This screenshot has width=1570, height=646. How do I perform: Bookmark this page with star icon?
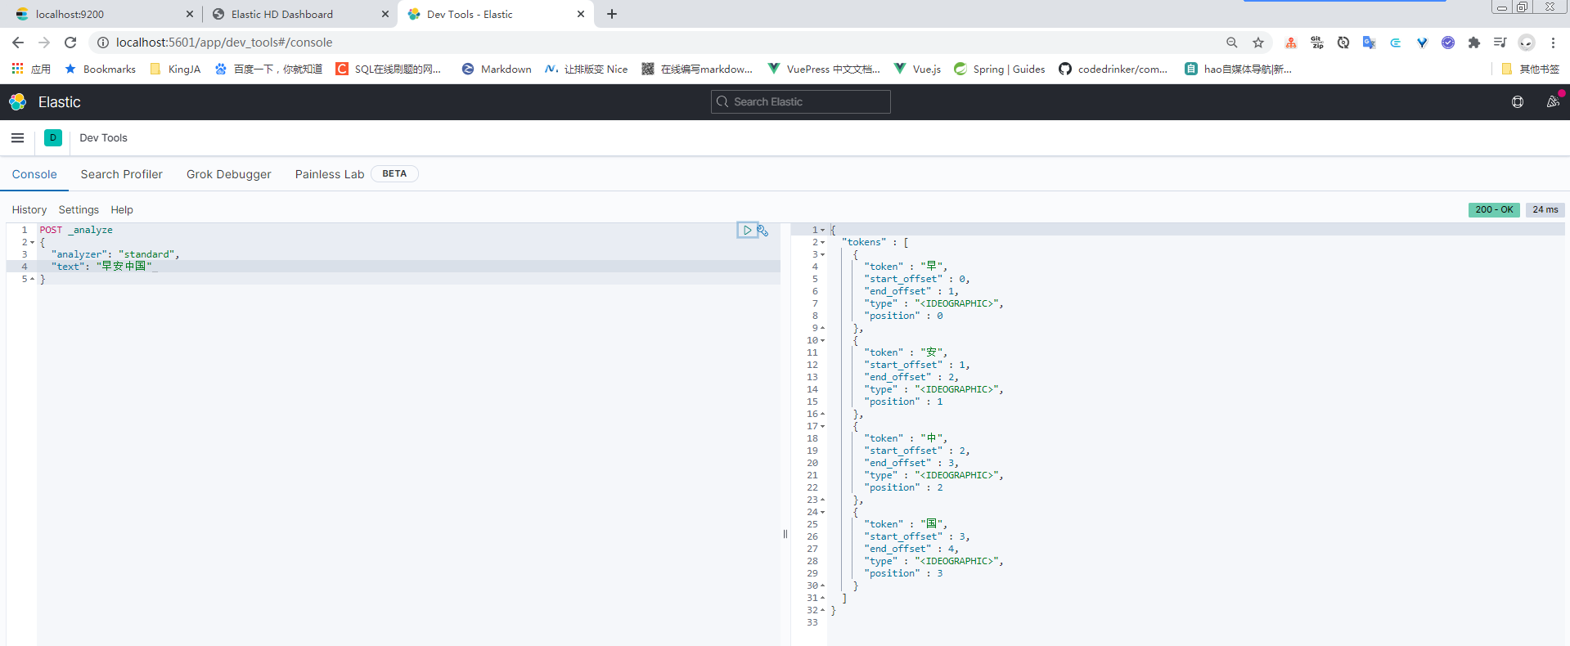pos(1258,43)
